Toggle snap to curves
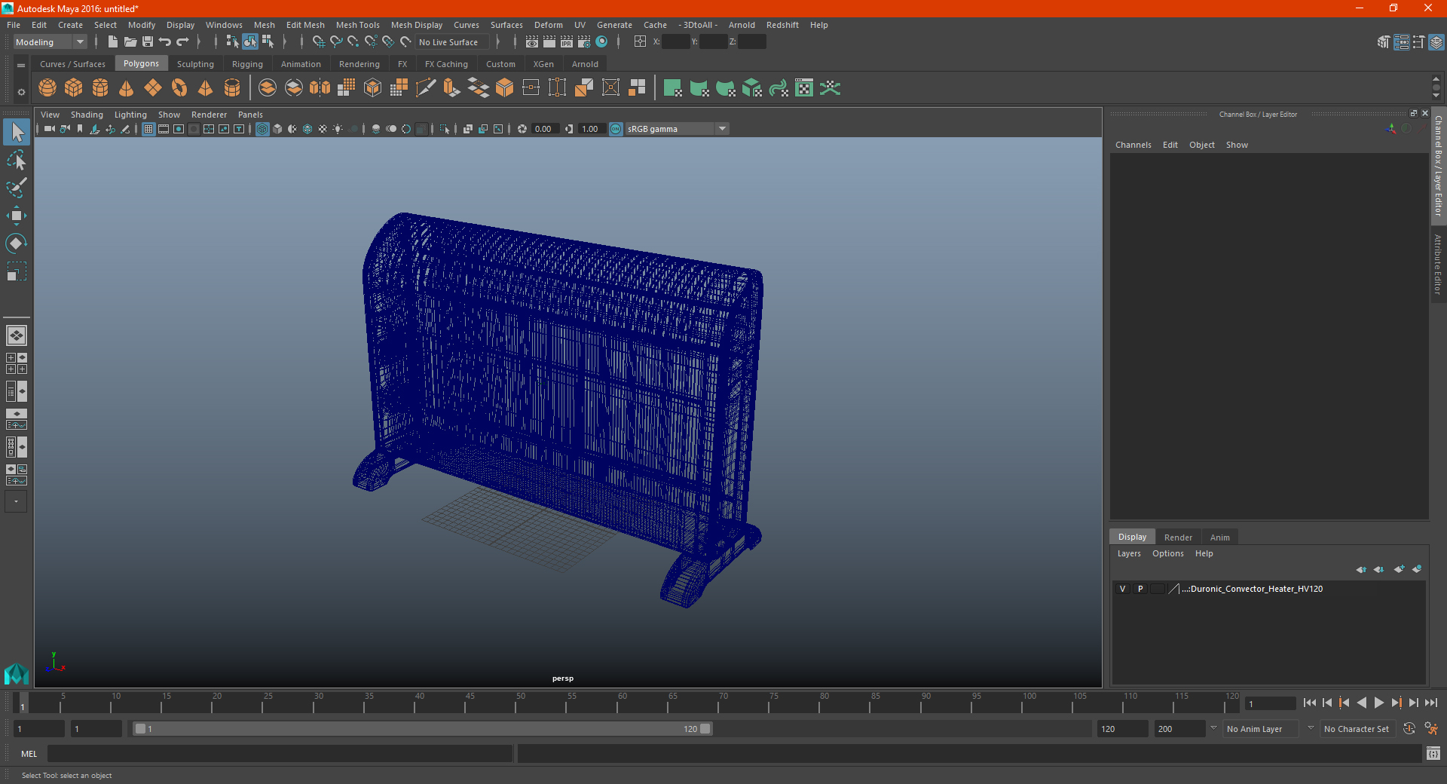 pyautogui.click(x=335, y=42)
